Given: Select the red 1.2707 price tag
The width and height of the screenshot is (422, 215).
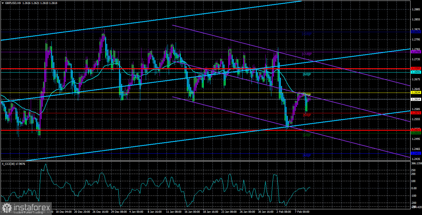Looking at the screenshot, I should tap(416, 68).
